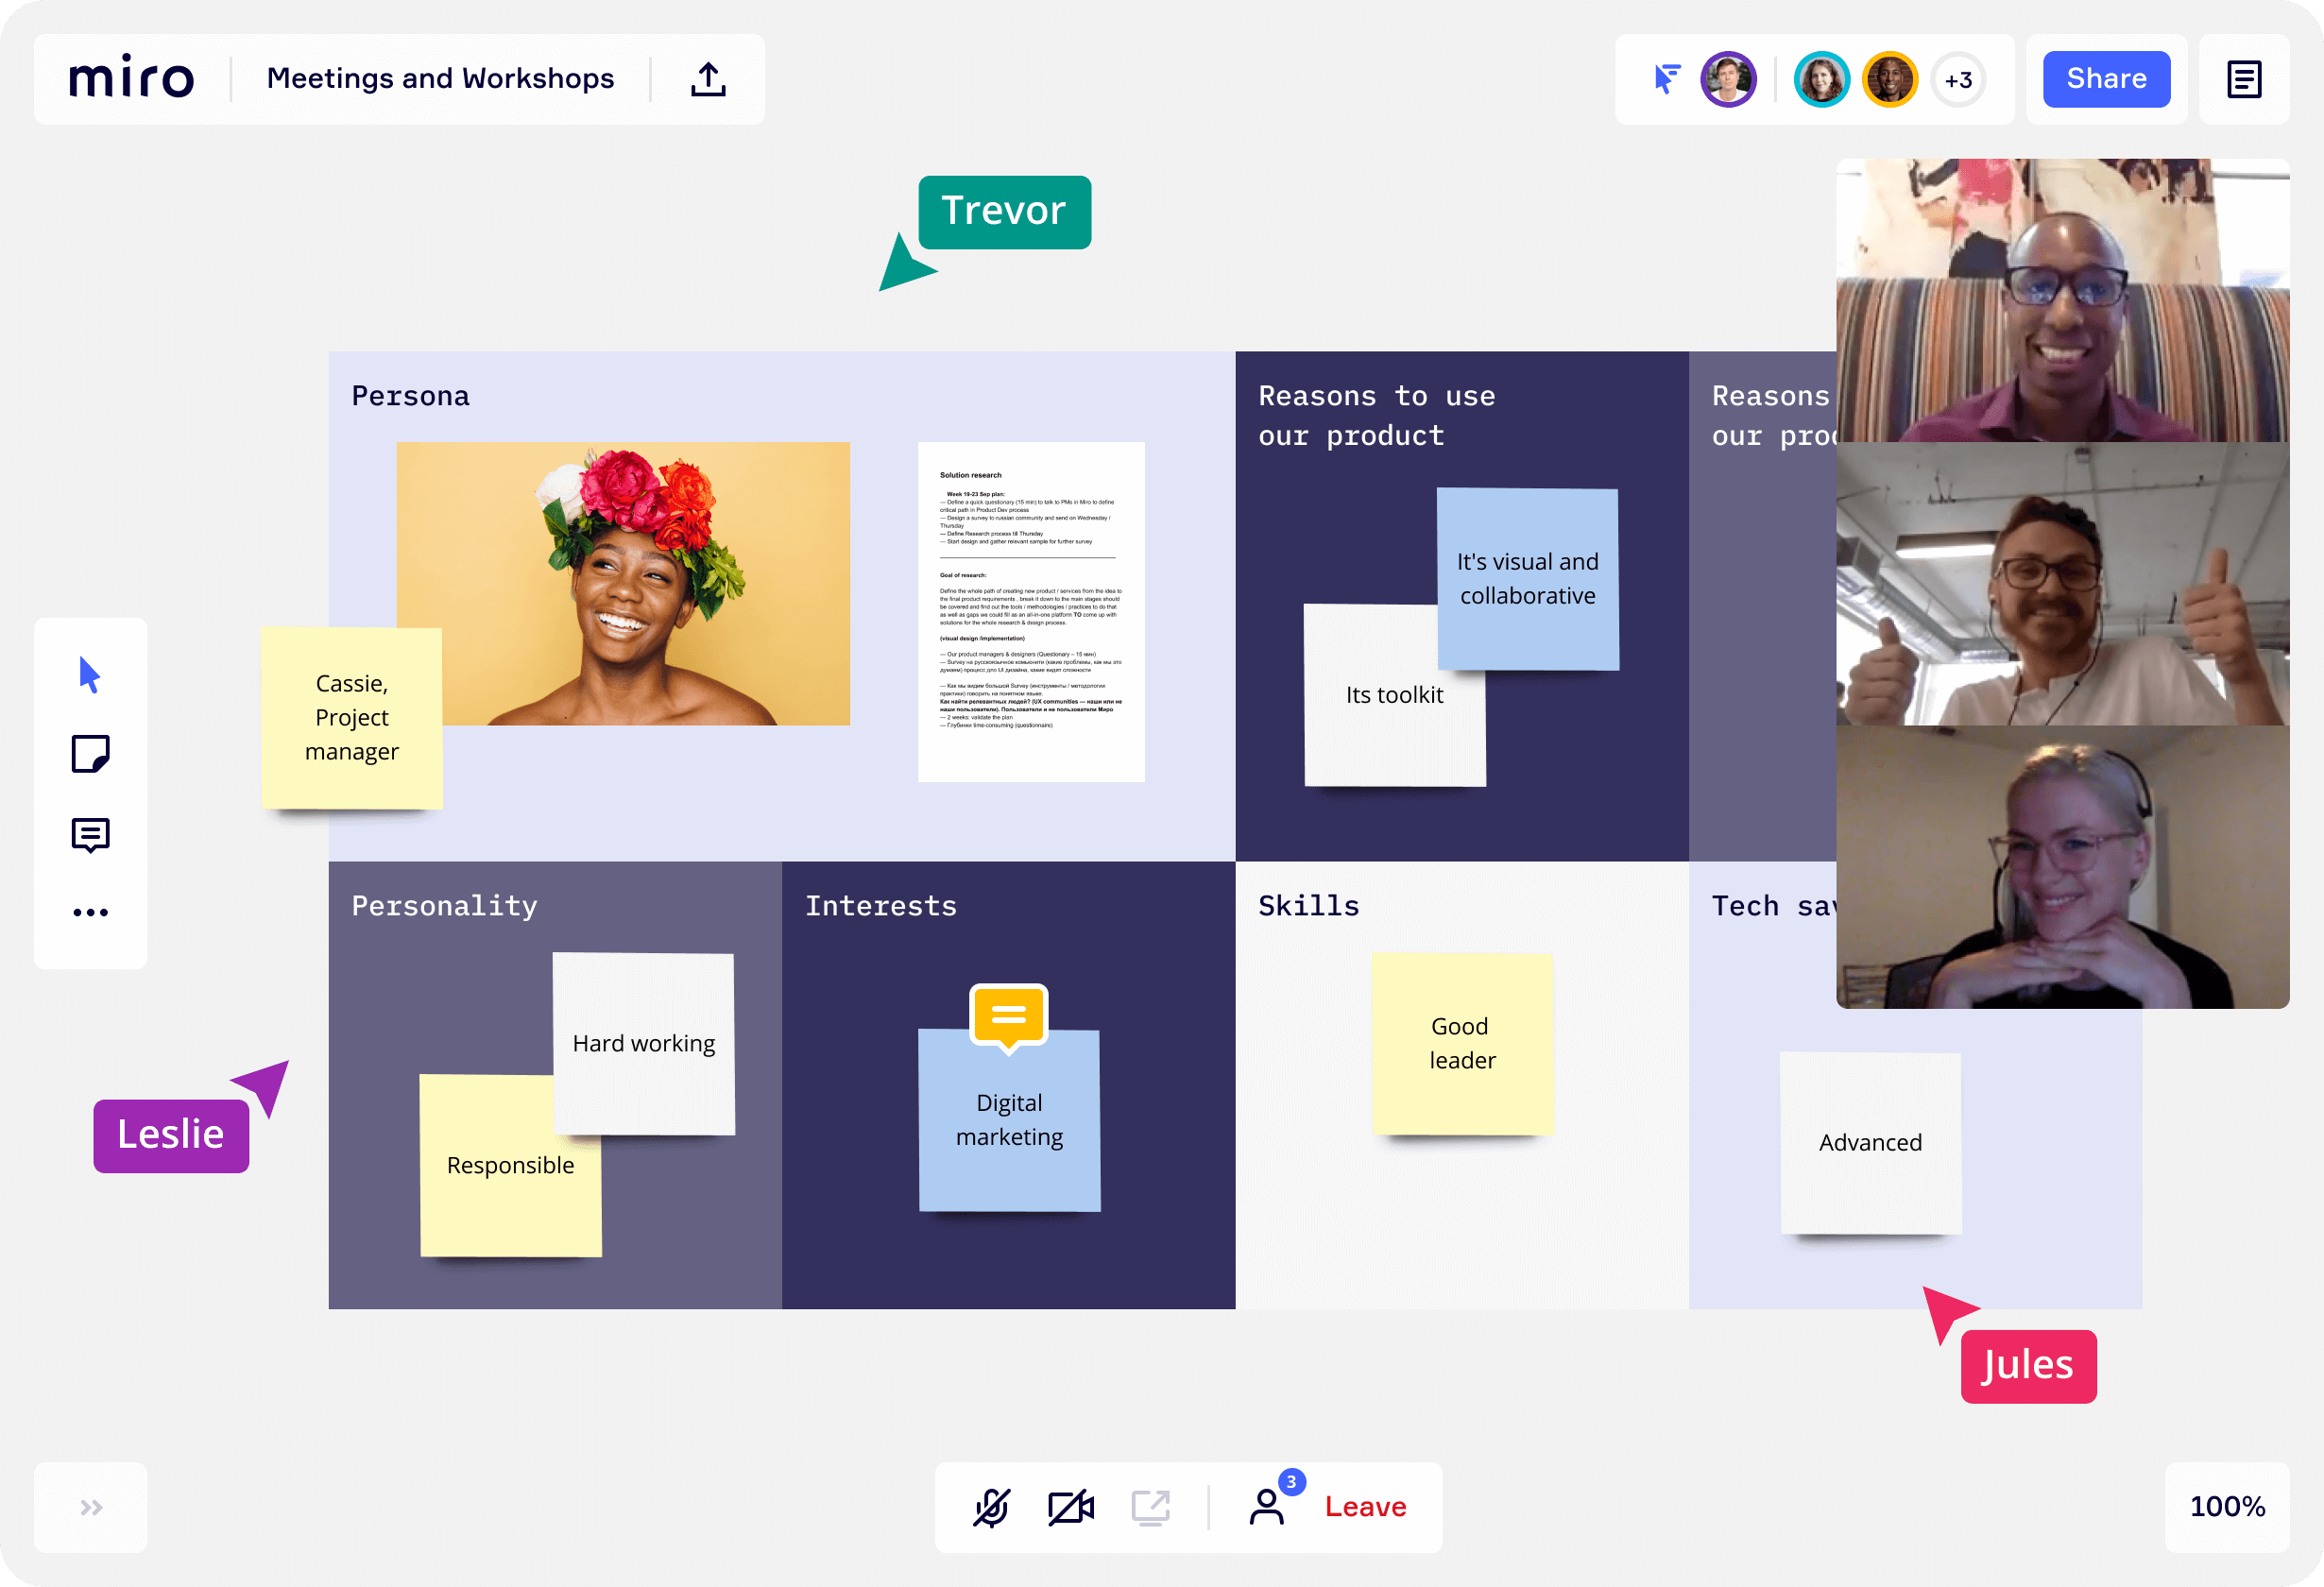Screen dimensions: 2324x1587
Task: Click the upload/export board icon
Action: click(x=709, y=79)
